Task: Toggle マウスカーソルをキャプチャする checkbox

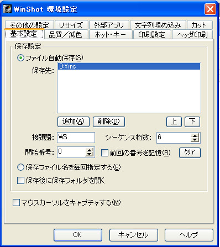Action: [x=16, y=202]
